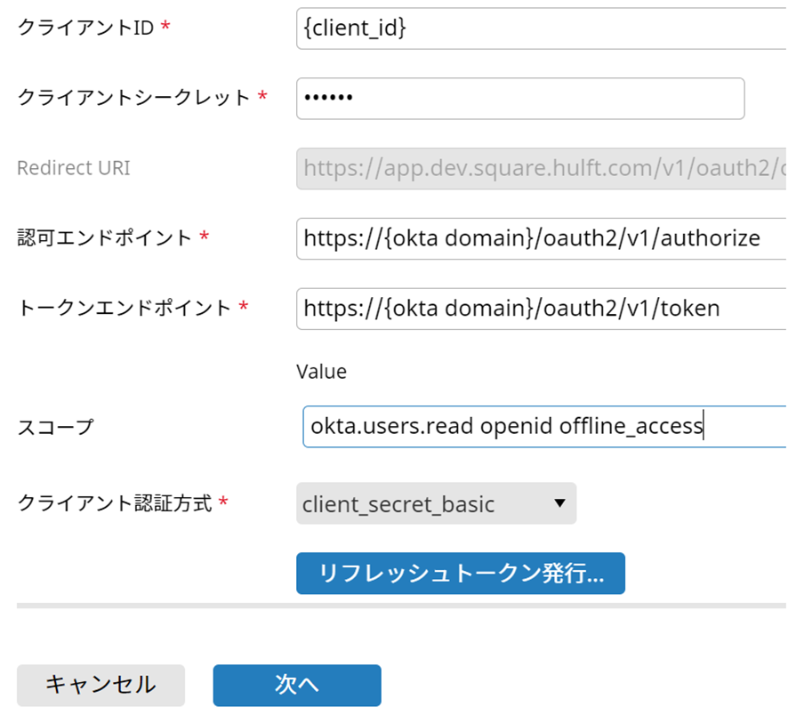The width and height of the screenshot is (788, 715).
Task: Select the client_secret_basic combo box text
Action: [x=398, y=504]
